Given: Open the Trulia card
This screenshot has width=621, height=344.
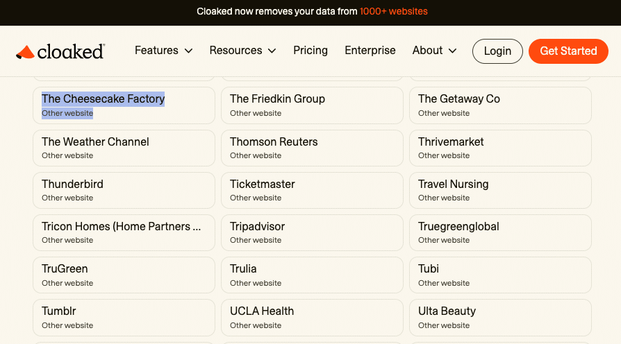Looking at the screenshot, I should click(312, 275).
